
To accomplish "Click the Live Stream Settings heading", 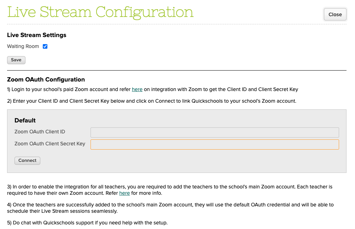I will click(37, 35).
